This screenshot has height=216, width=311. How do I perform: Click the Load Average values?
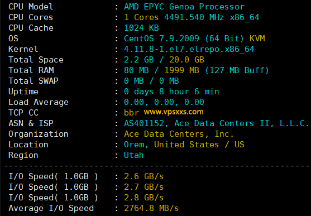[164, 102]
